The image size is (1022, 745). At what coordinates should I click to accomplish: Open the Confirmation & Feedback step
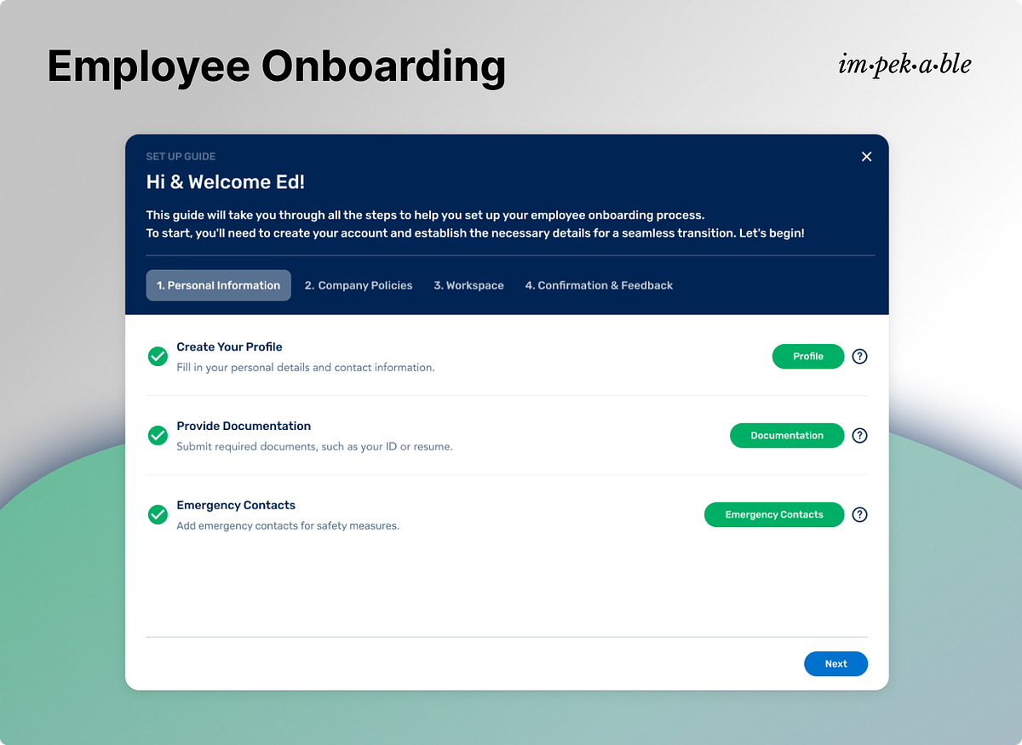coord(599,285)
